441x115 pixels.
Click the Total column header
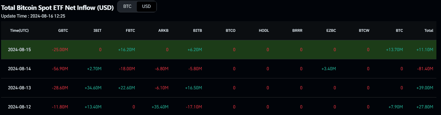pyautogui.click(x=429, y=31)
